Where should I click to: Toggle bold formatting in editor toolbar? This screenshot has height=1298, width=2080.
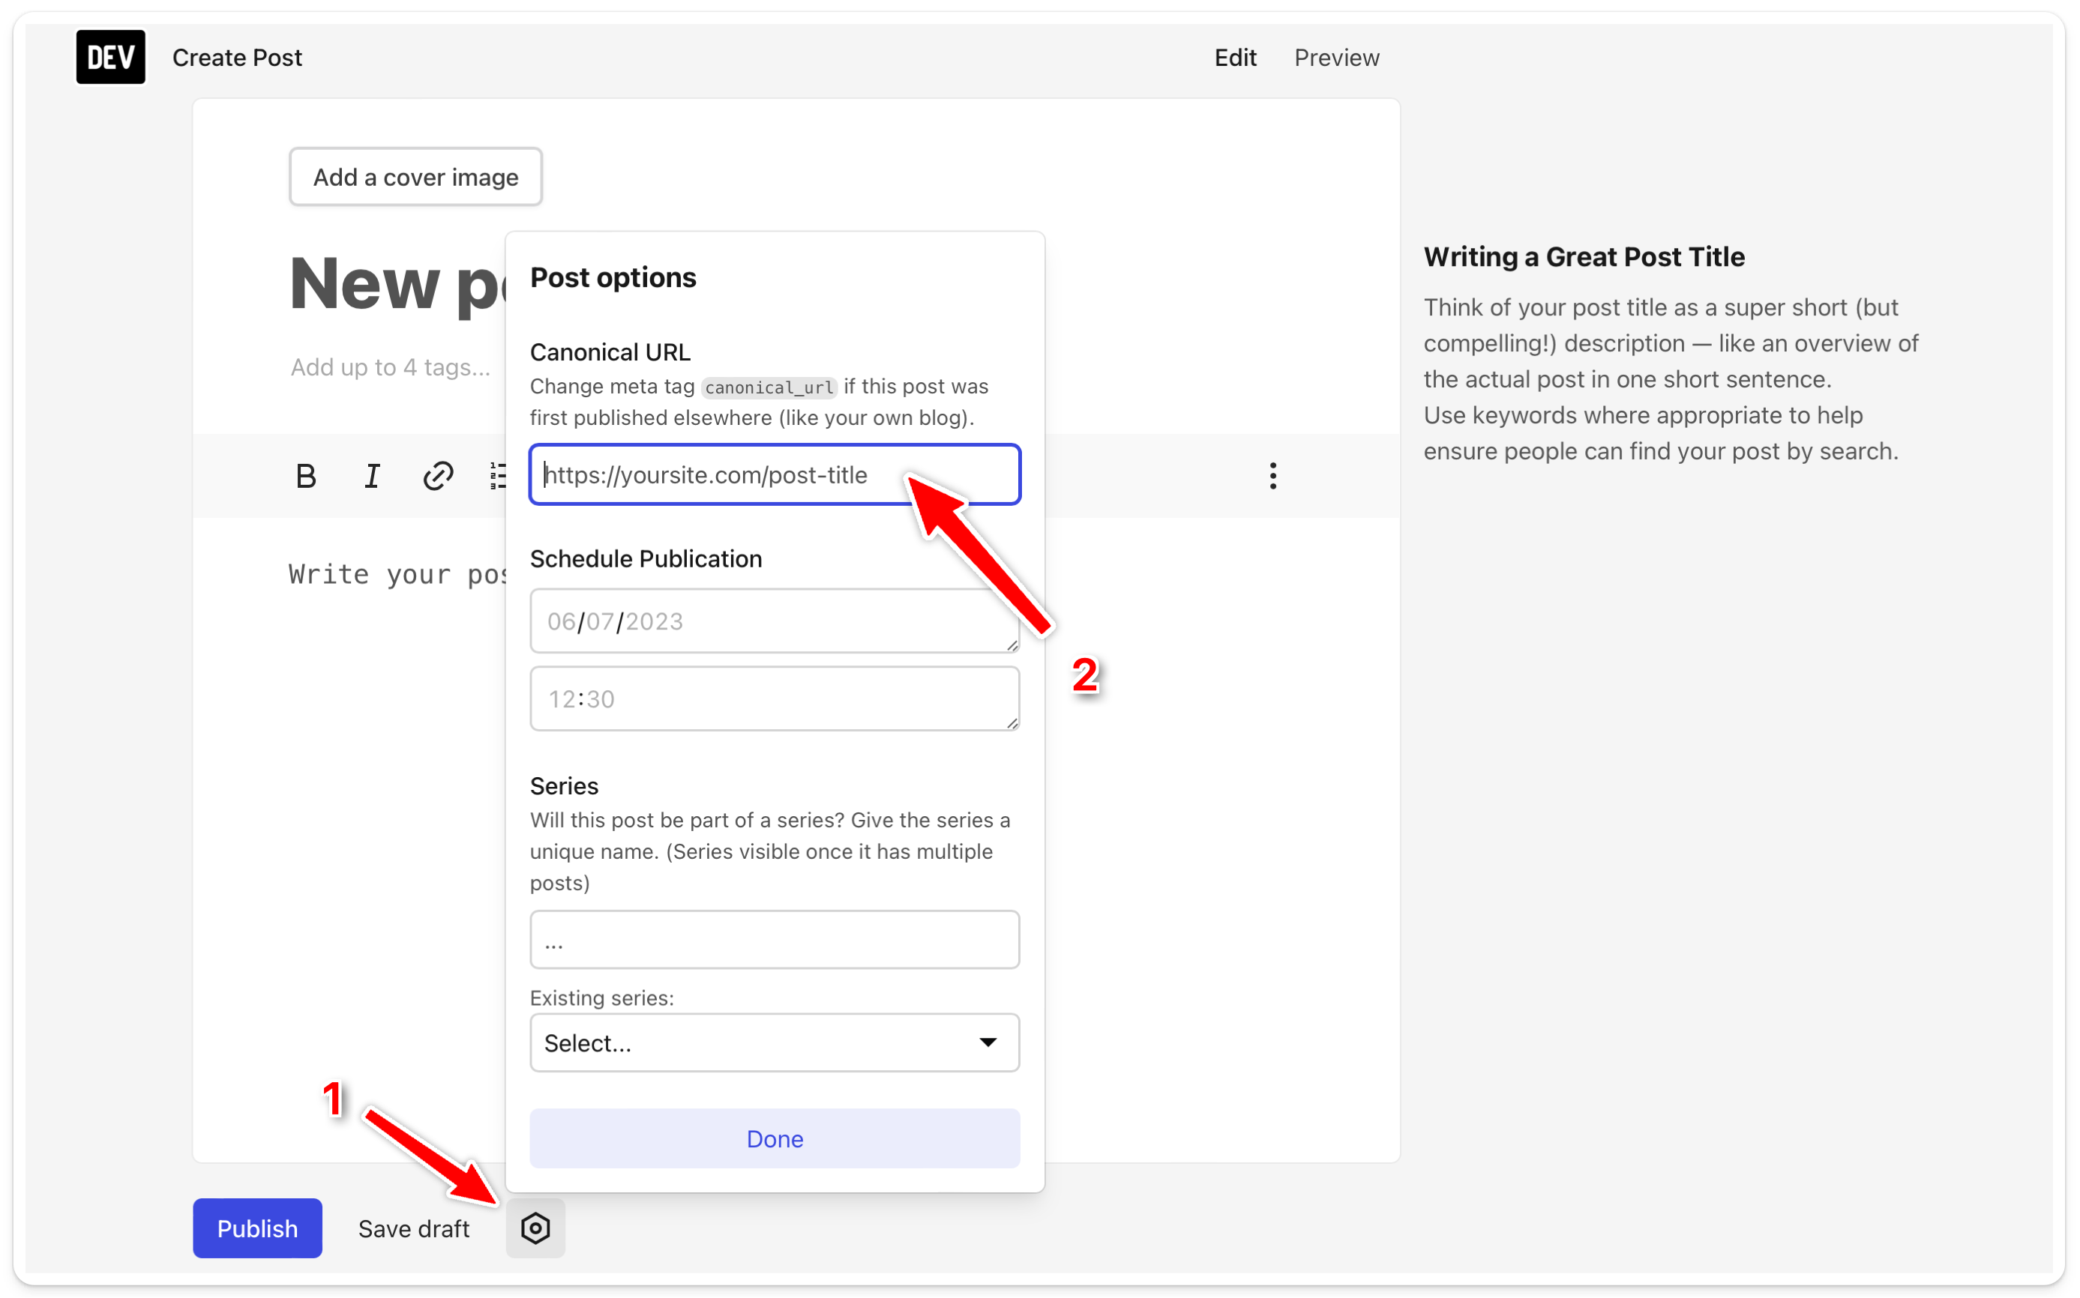click(x=306, y=476)
